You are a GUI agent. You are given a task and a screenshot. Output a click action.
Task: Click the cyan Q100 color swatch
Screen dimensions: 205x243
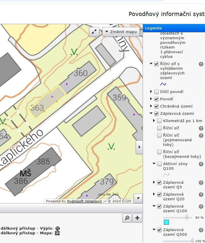pyautogui.click(x=166, y=222)
